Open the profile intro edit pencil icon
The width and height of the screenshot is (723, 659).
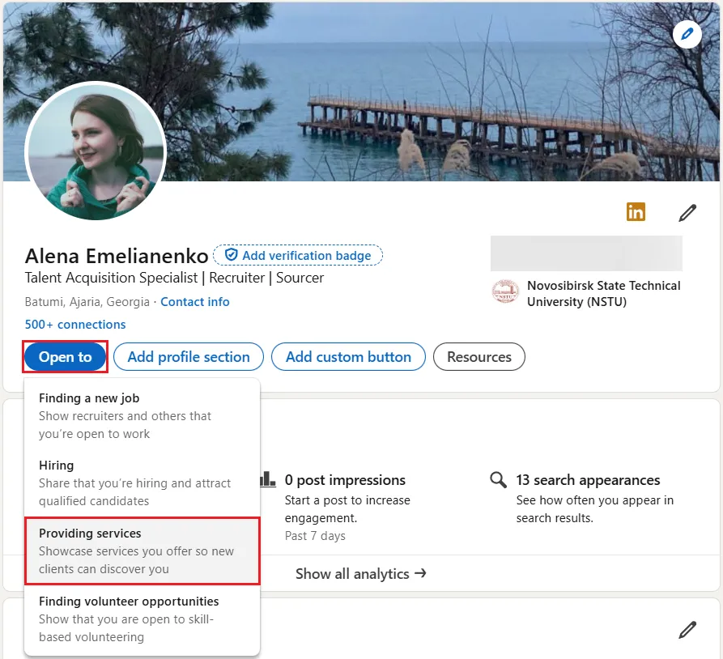687,212
